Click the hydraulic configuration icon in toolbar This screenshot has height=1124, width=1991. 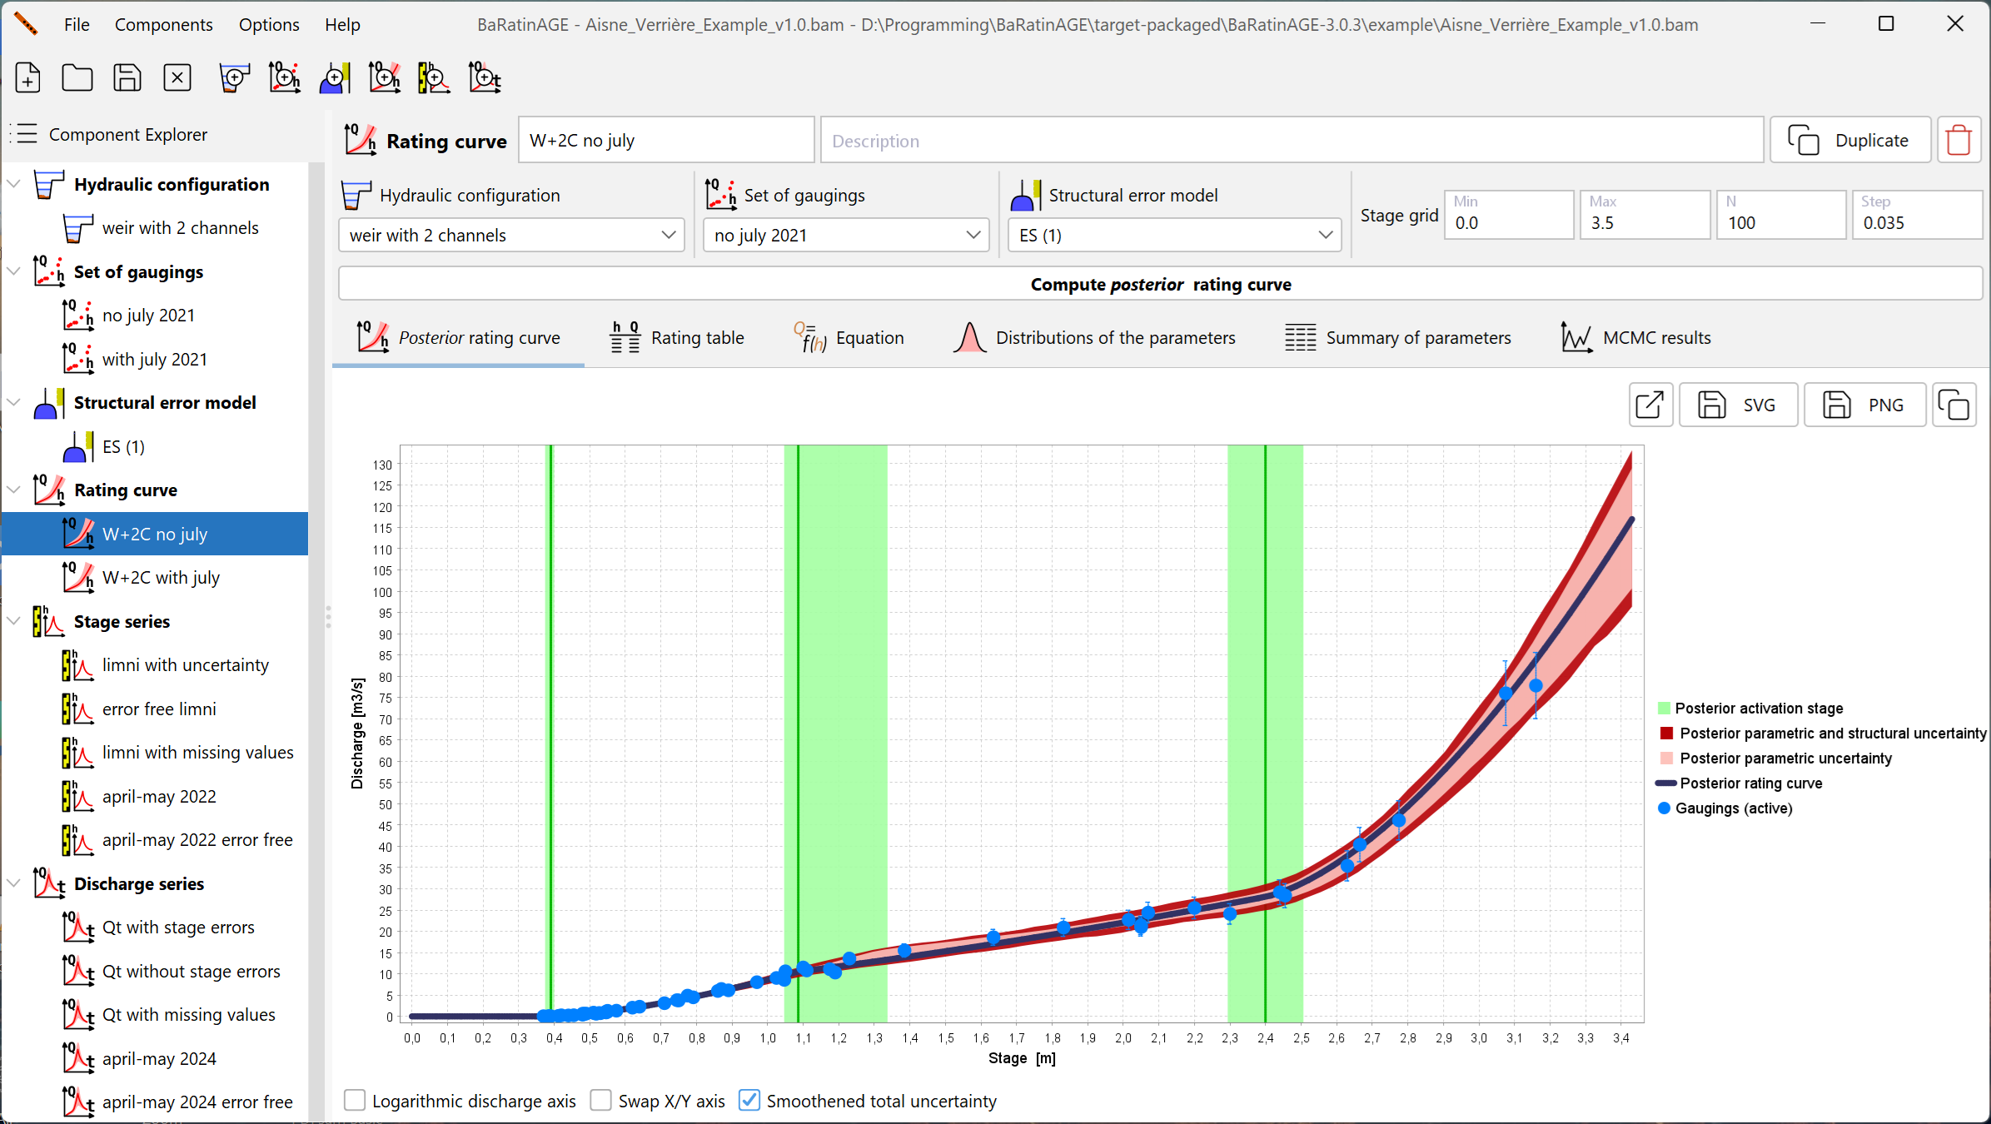[x=234, y=77]
